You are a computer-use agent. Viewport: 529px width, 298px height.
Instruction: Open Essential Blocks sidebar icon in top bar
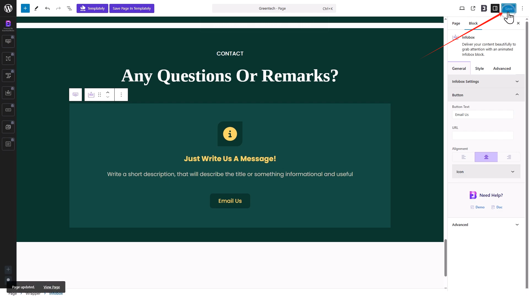(x=484, y=8)
